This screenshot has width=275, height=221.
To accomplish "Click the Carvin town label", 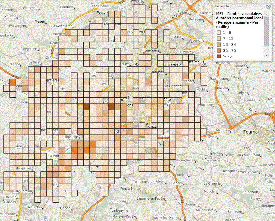I will click(x=66, y=208).
